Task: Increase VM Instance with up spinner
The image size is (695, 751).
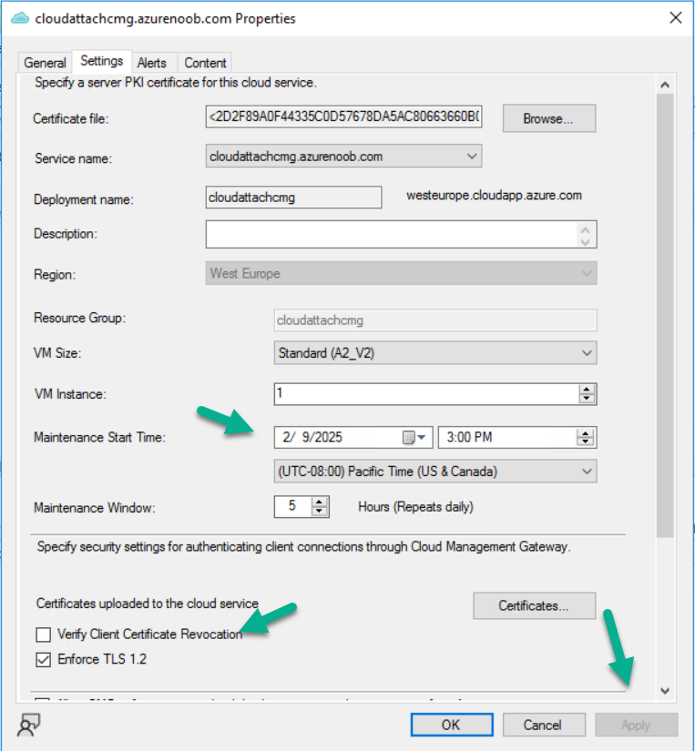Action: tap(587, 390)
